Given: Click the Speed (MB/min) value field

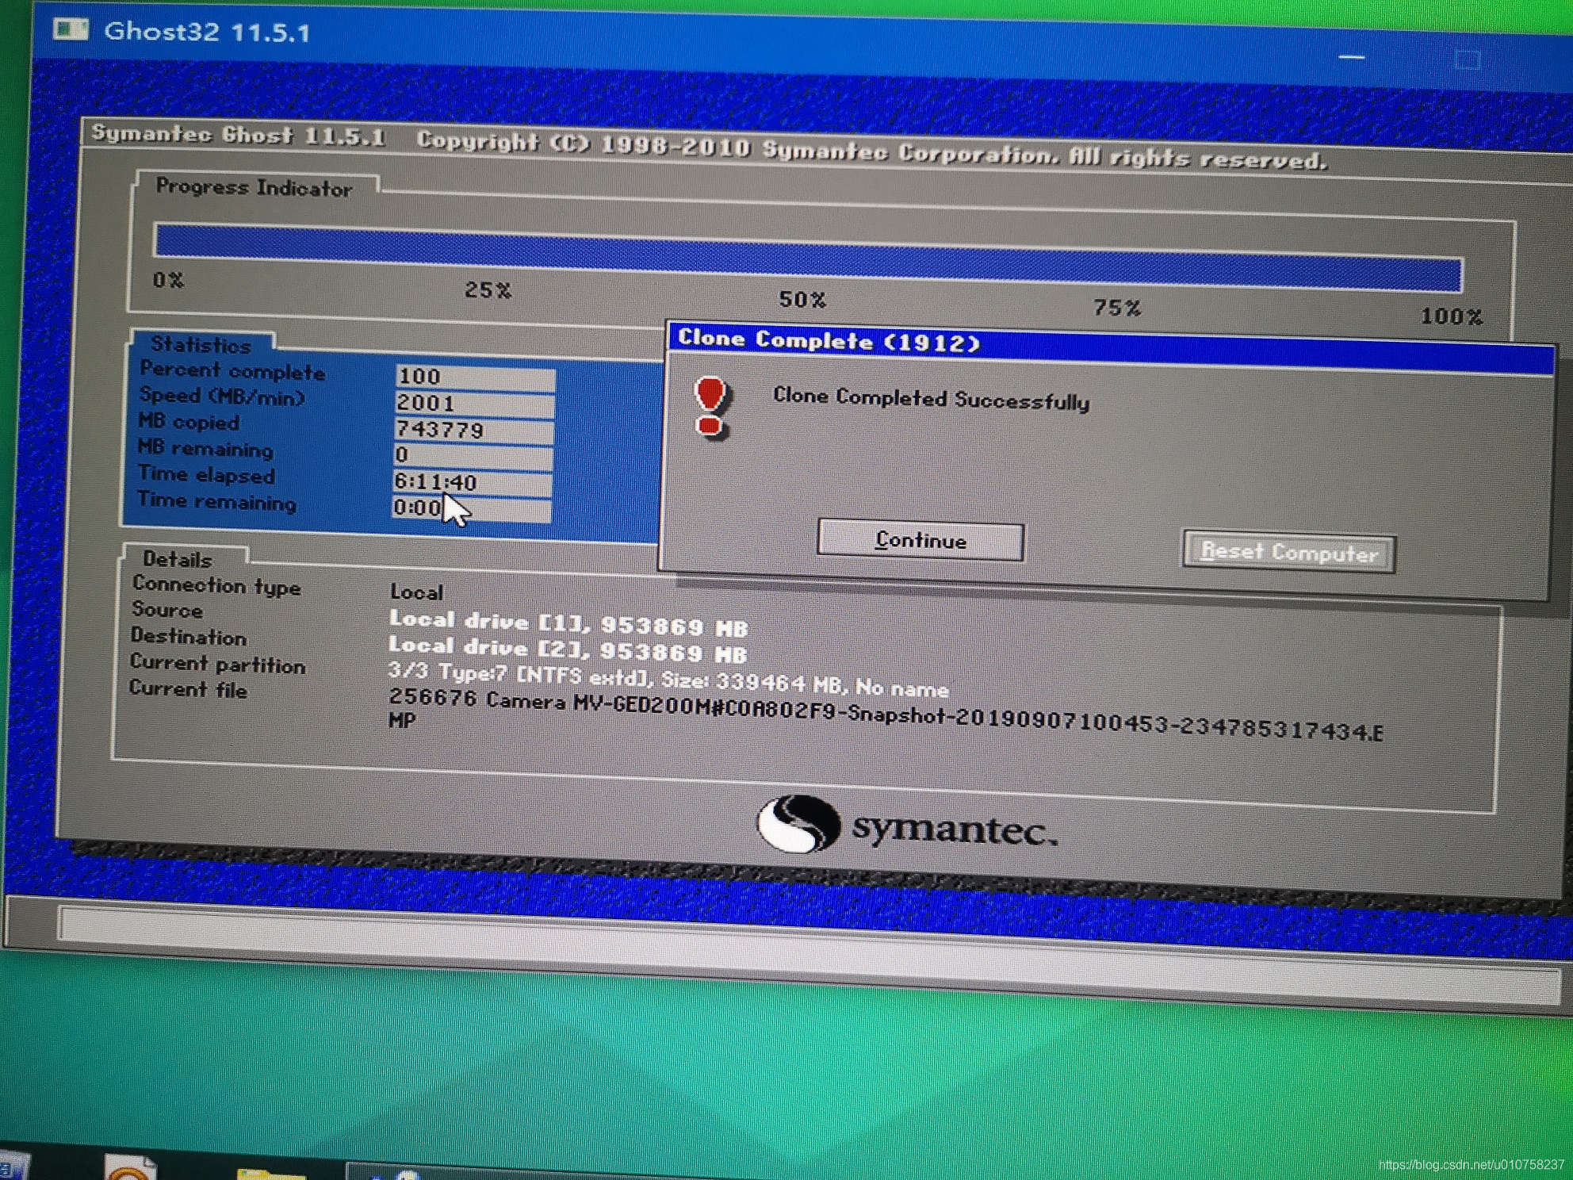Looking at the screenshot, I should click(x=474, y=404).
